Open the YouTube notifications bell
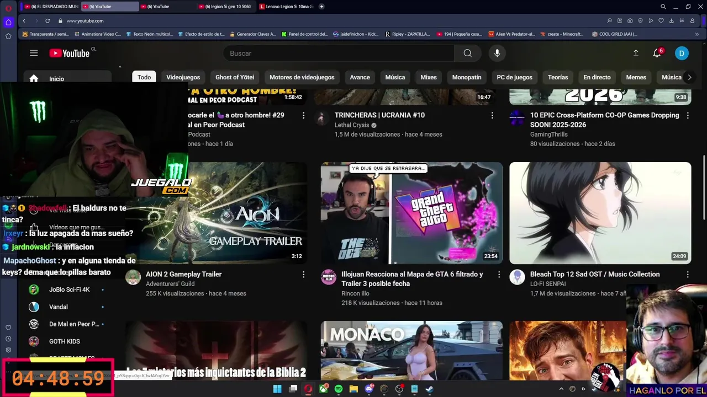 coord(657,53)
